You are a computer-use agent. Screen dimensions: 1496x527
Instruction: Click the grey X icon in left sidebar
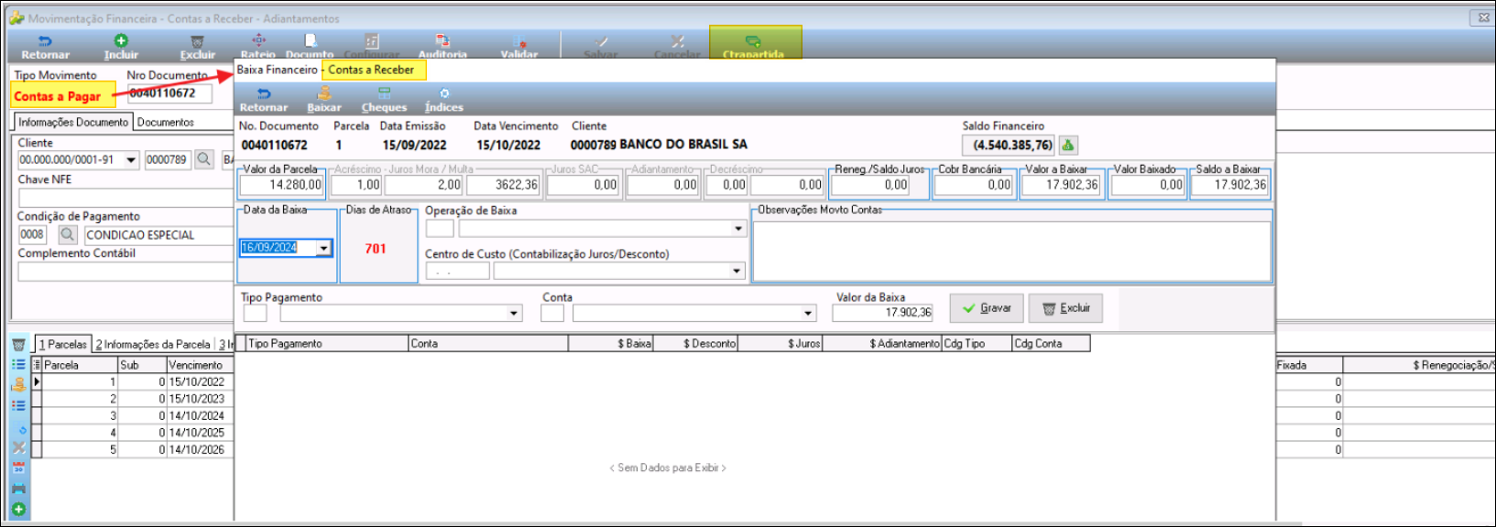pos(18,447)
